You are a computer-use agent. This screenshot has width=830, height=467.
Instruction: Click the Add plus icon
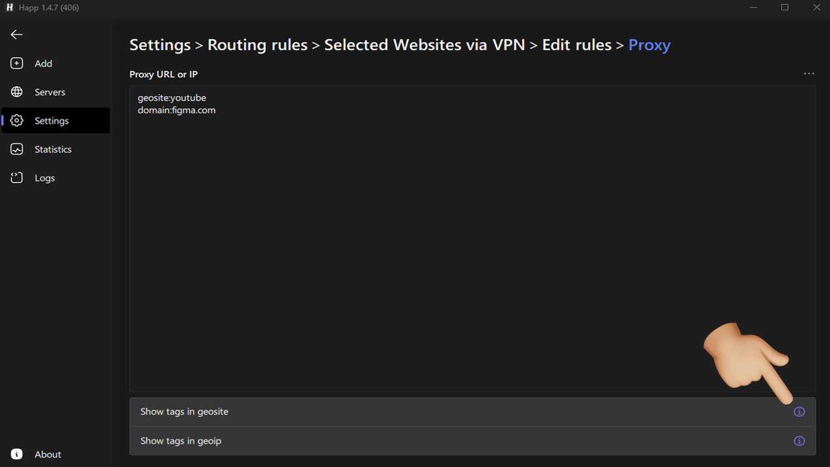[x=17, y=64]
